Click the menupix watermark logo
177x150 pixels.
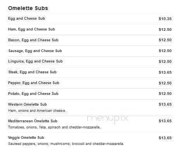[108, 118]
